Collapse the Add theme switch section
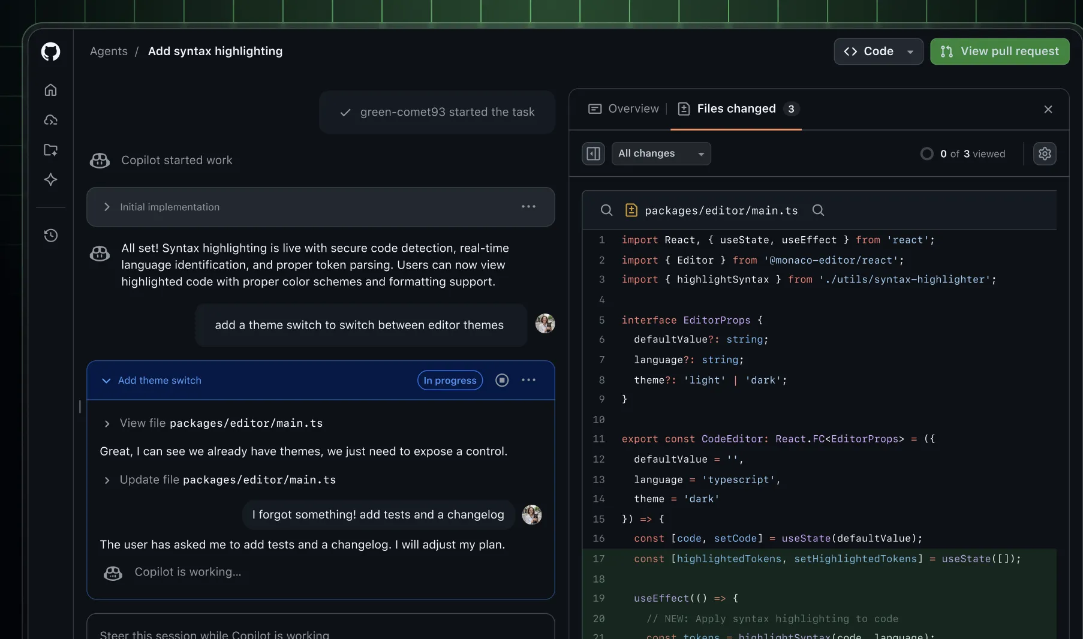This screenshot has height=639, width=1083. [x=106, y=381]
